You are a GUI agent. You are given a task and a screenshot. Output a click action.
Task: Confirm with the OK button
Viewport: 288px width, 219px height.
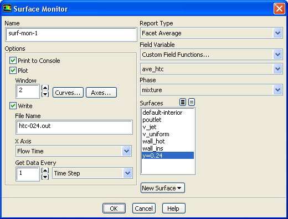point(114,209)
